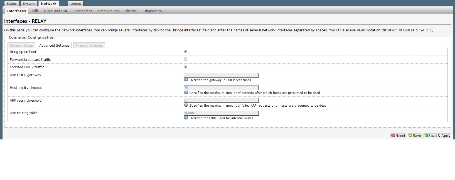
Task: Open the Wifi submenu page
Action: pos(35,11)
